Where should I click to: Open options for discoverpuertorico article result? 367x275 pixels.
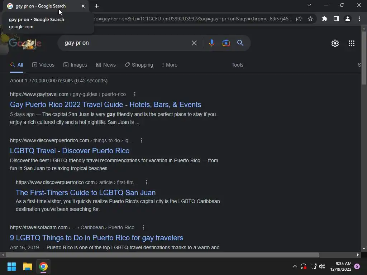147,182
